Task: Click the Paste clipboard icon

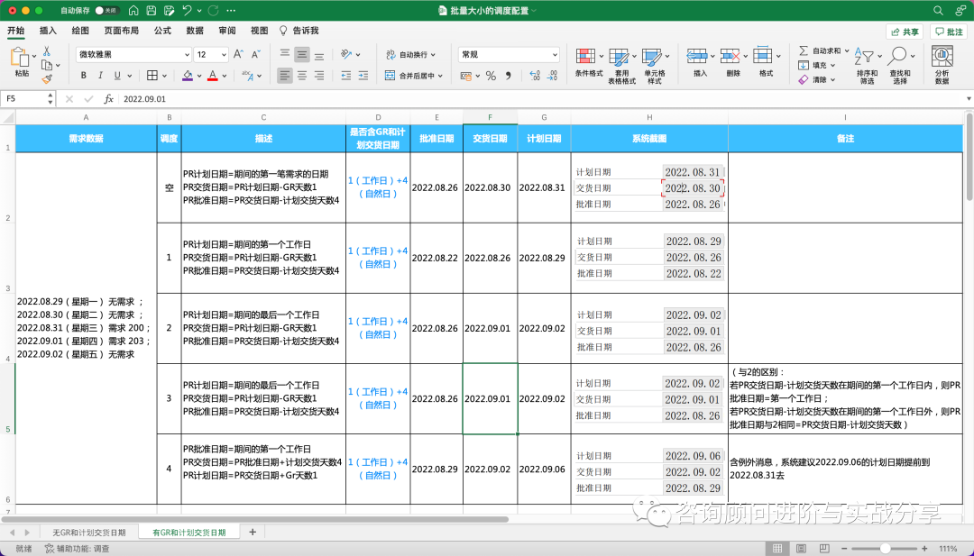Action: click(x=21, y=58)
